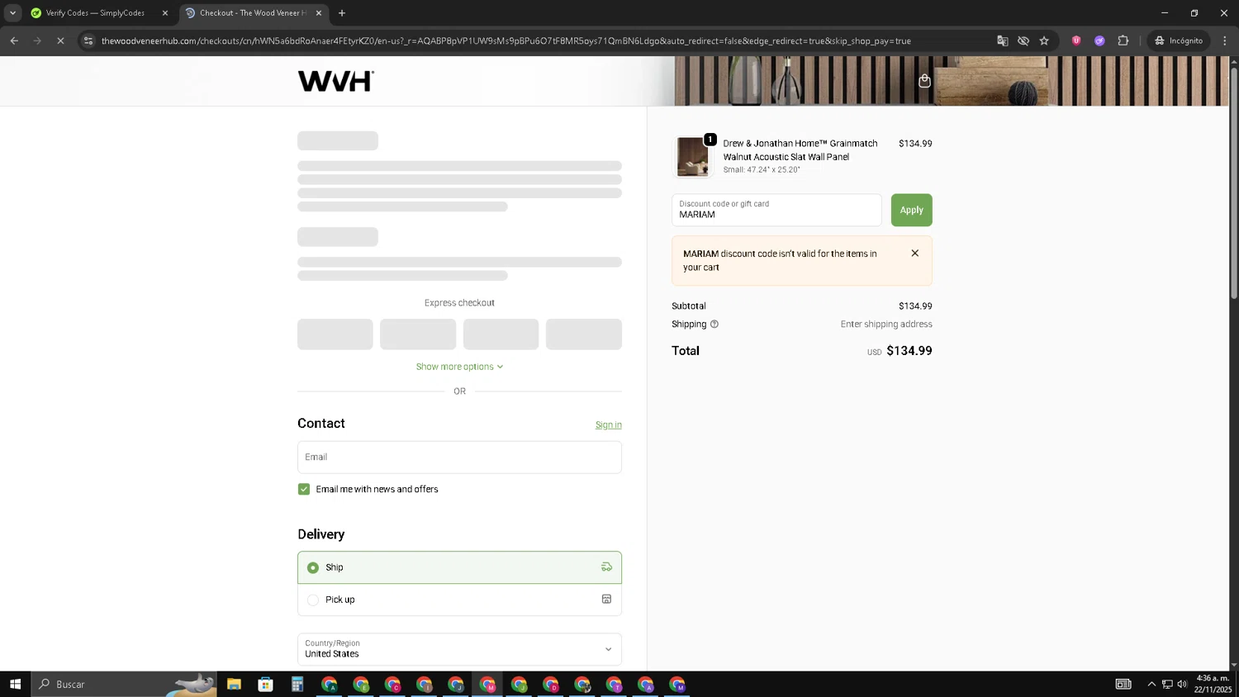Open the red shield extension icon
Screen dimensions: 1239x697
pyautogui.click(x=1076, y=40)
